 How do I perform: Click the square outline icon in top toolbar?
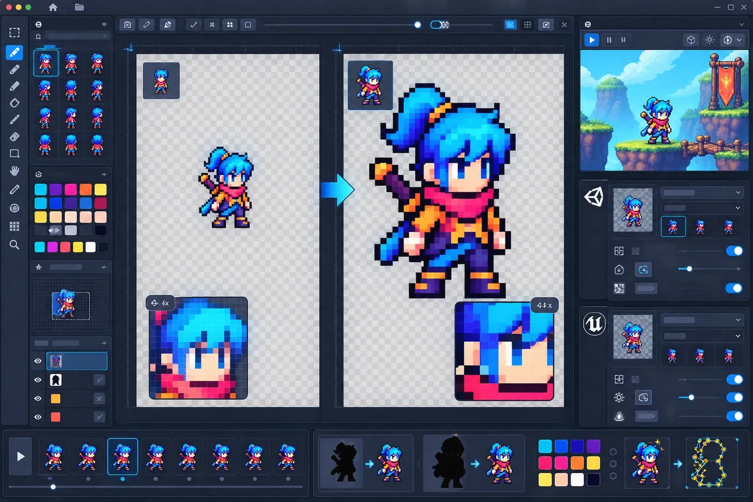click(248, 25)
